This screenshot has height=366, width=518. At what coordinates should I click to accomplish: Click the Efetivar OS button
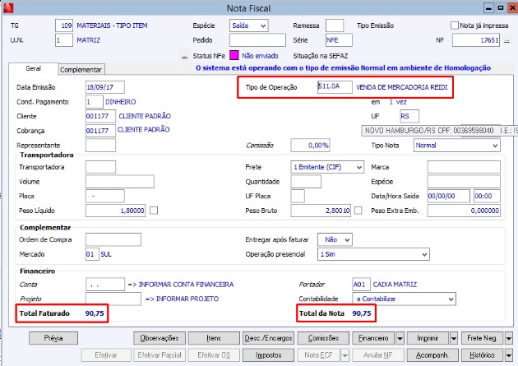point(214,355)
